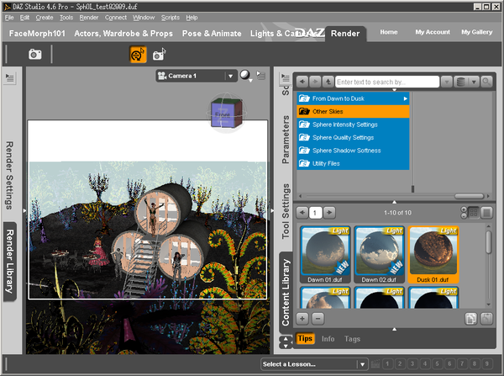
Task: Open the Render Settings side tab
Action: 10,176
